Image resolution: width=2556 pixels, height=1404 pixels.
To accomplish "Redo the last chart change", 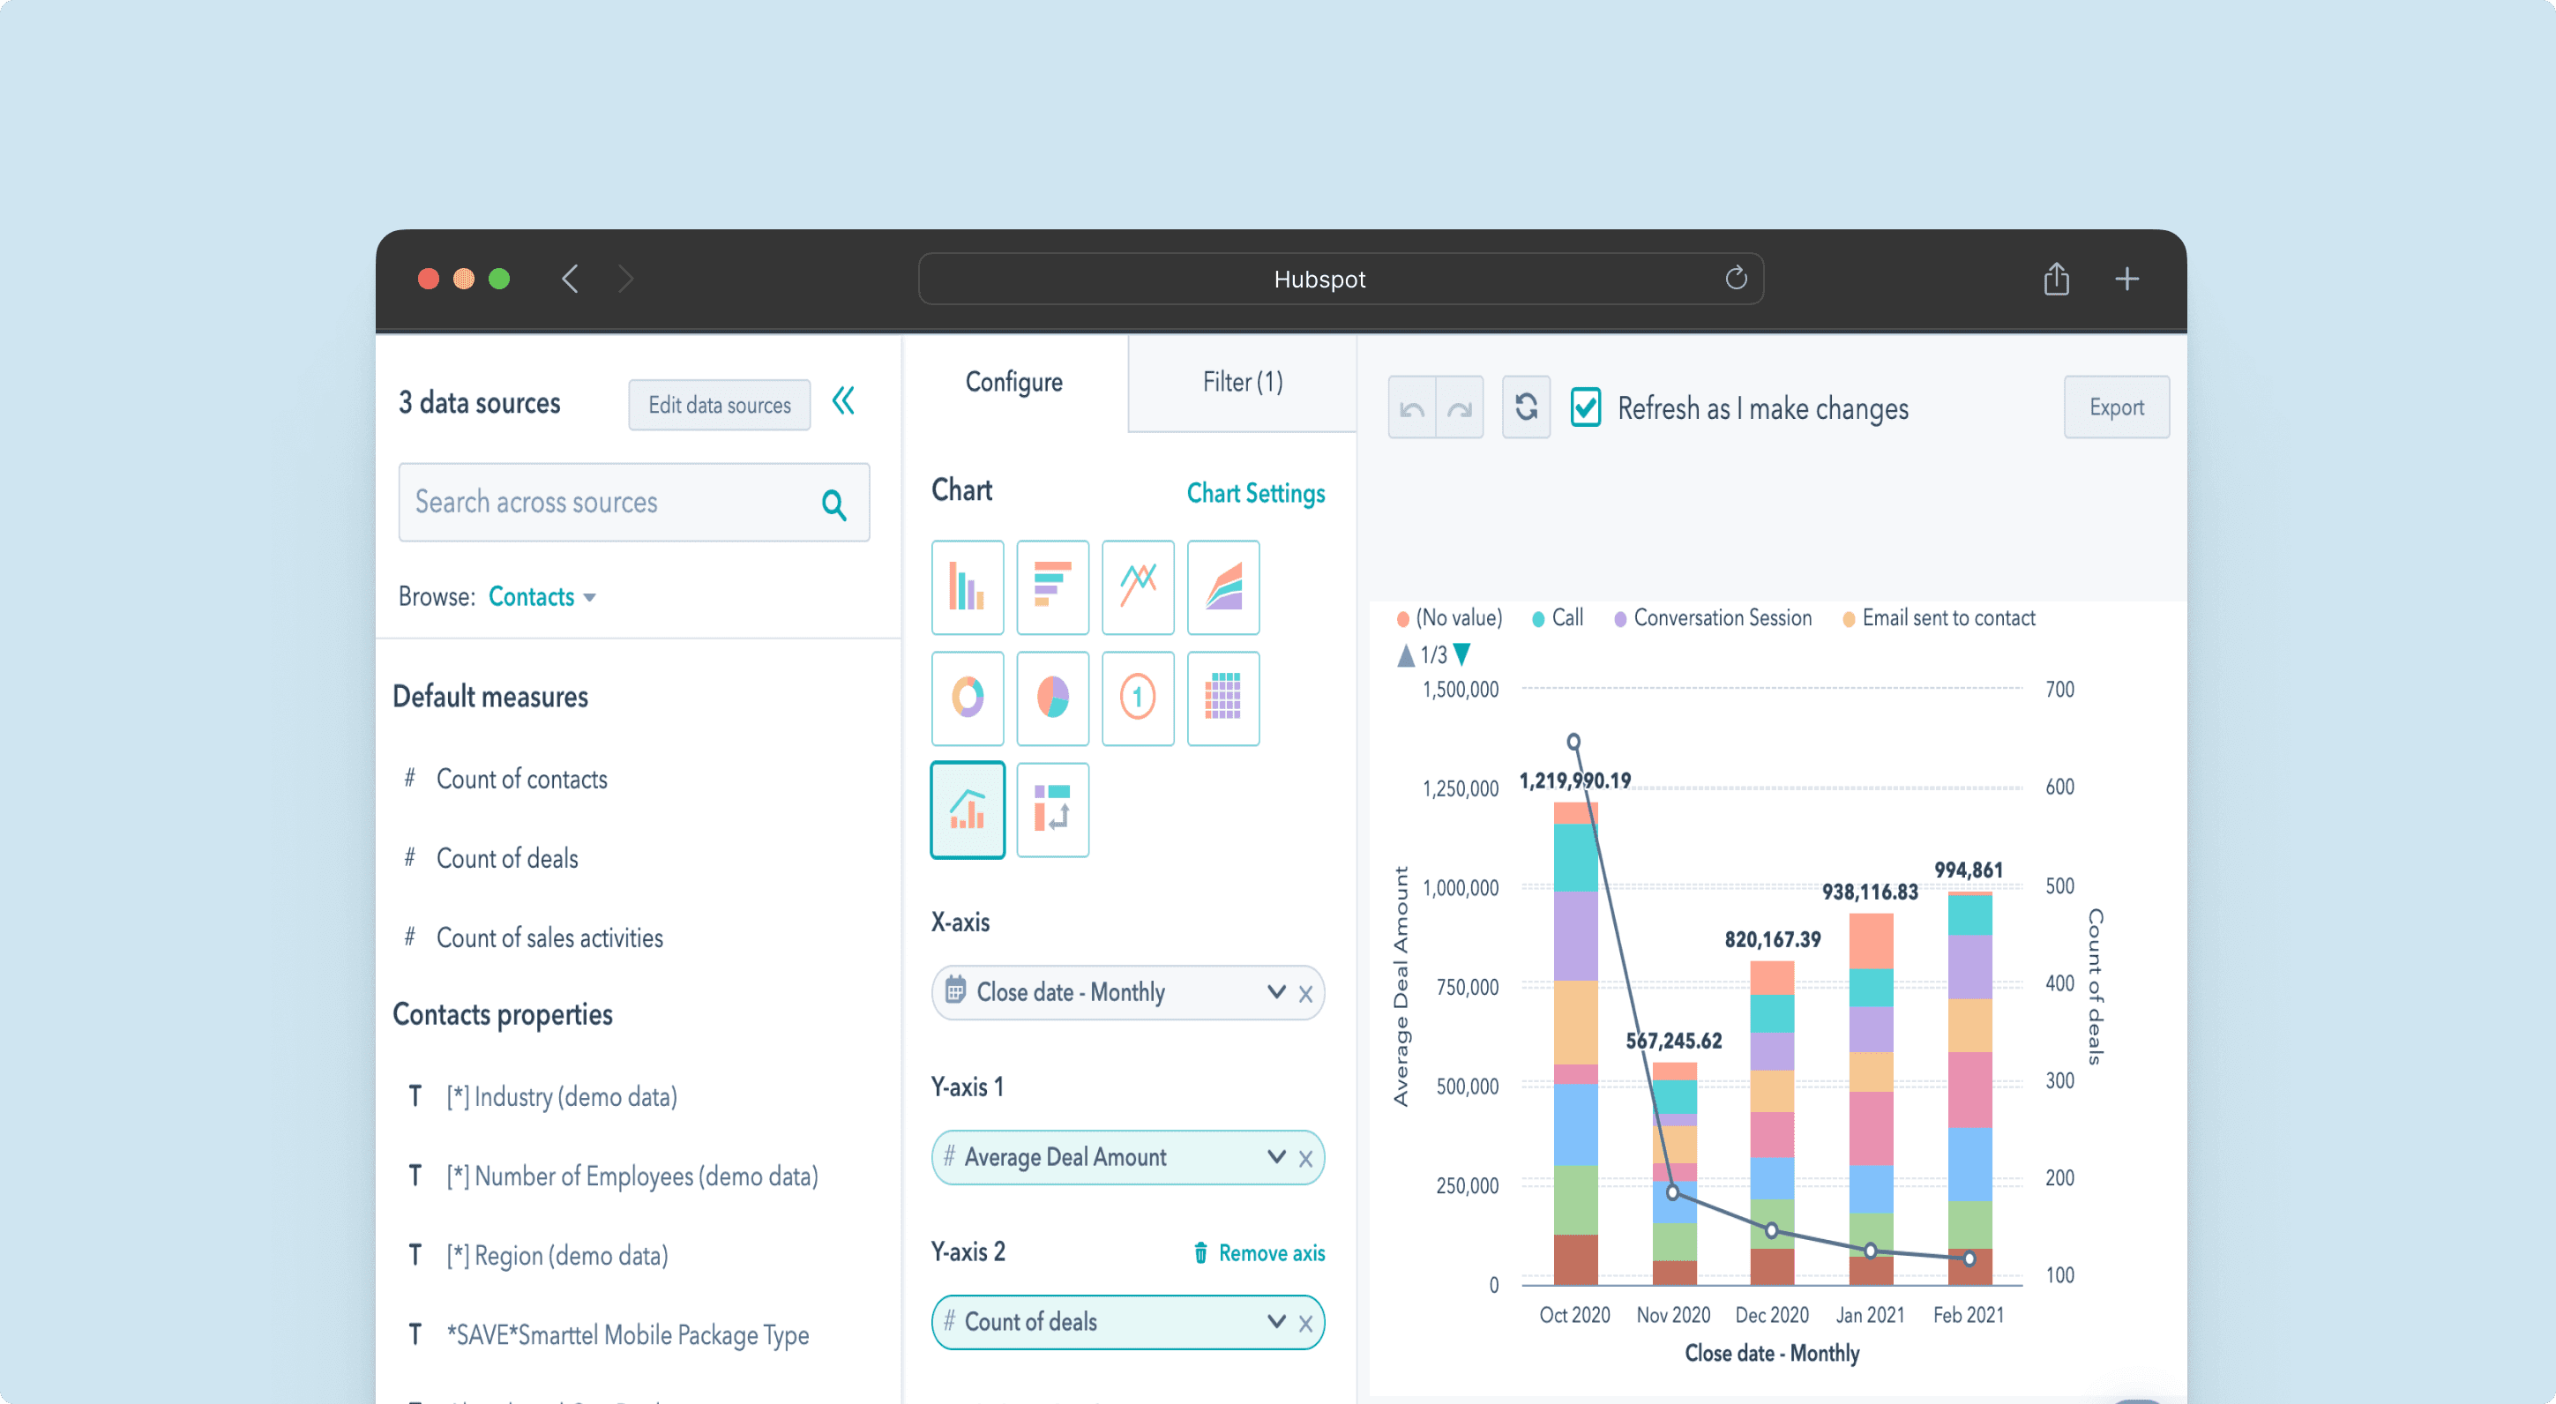I will pyautogui.click(x=1460, y=407).
